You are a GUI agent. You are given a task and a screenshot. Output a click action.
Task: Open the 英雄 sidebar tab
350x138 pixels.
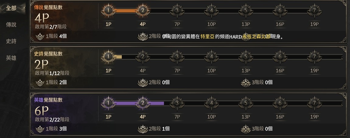tap(11, 58)
